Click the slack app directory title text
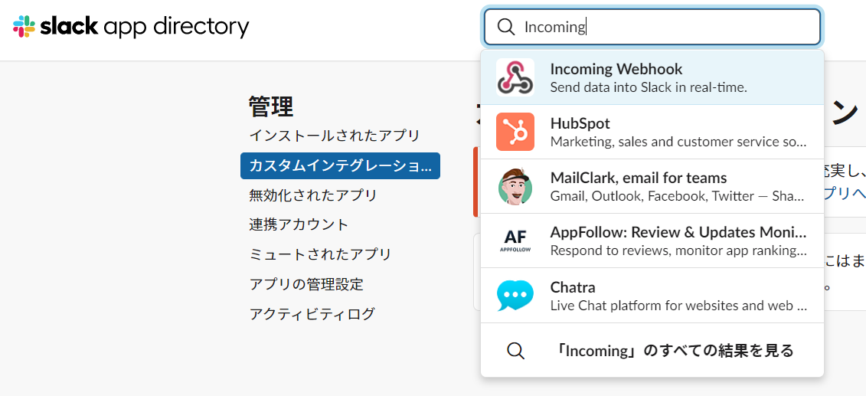The width and height of the screenshot is (866, 396). point(145,27)
